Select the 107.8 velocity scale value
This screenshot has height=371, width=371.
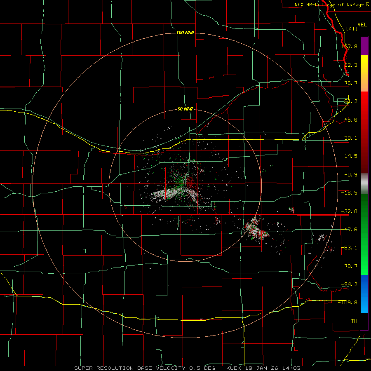click(349, 46)
